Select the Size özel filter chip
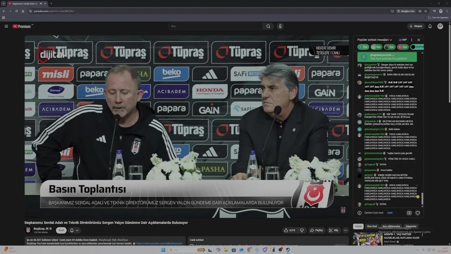The width and height of the screenshot is (451, 254). tap(372, 226)
